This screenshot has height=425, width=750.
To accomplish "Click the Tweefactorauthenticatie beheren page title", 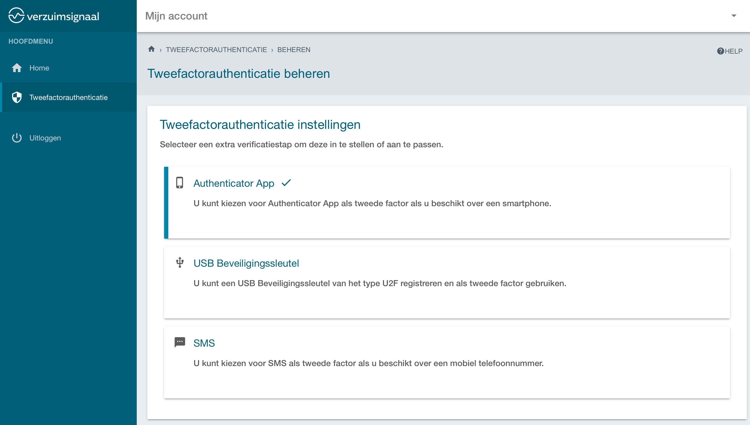I will pos(239,74).
